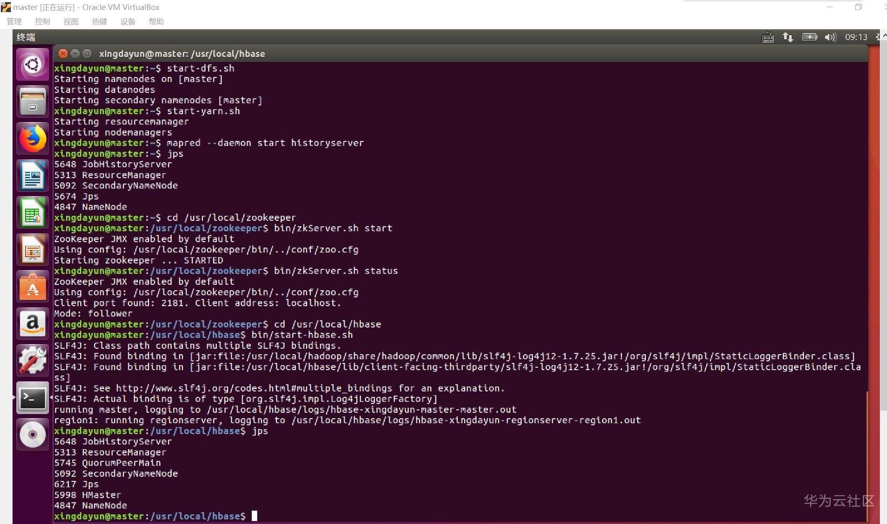Launch Firefox browser from the dock
The image size is (887, 524).
[33, 139]
